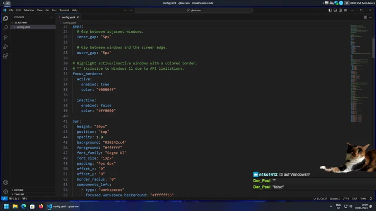Open the Search view icon
The height and width of the screenshot is (211, 376).
[6, 27]
